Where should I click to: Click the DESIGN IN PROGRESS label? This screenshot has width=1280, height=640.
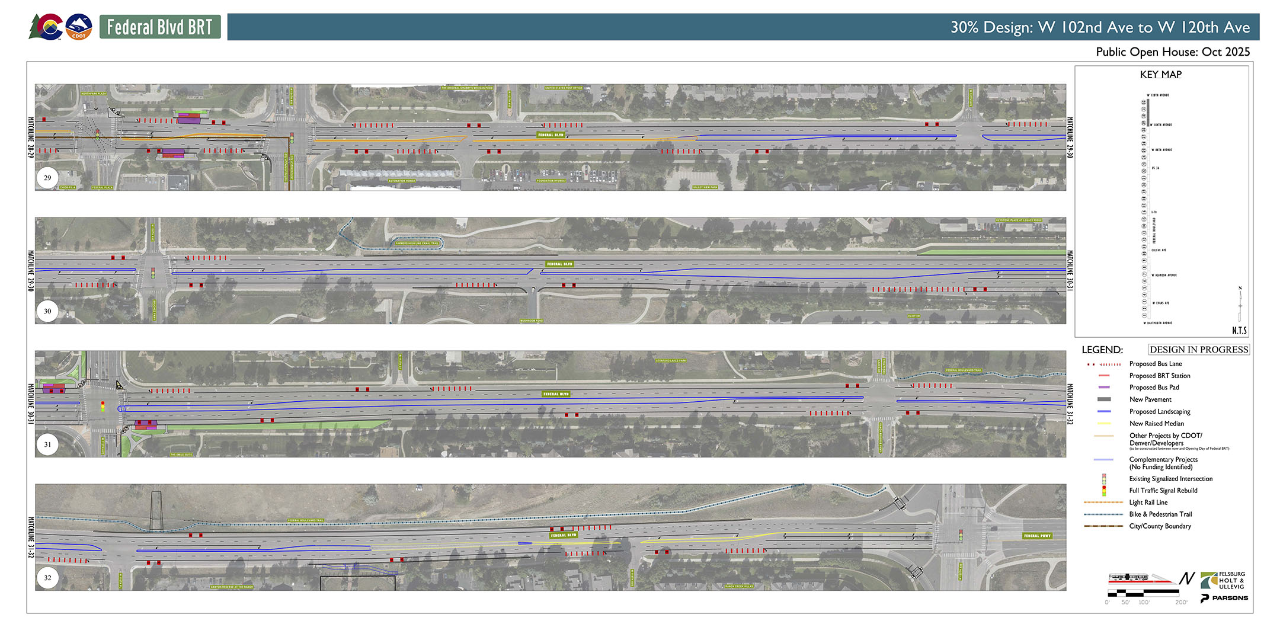(x=1198, y=349)
